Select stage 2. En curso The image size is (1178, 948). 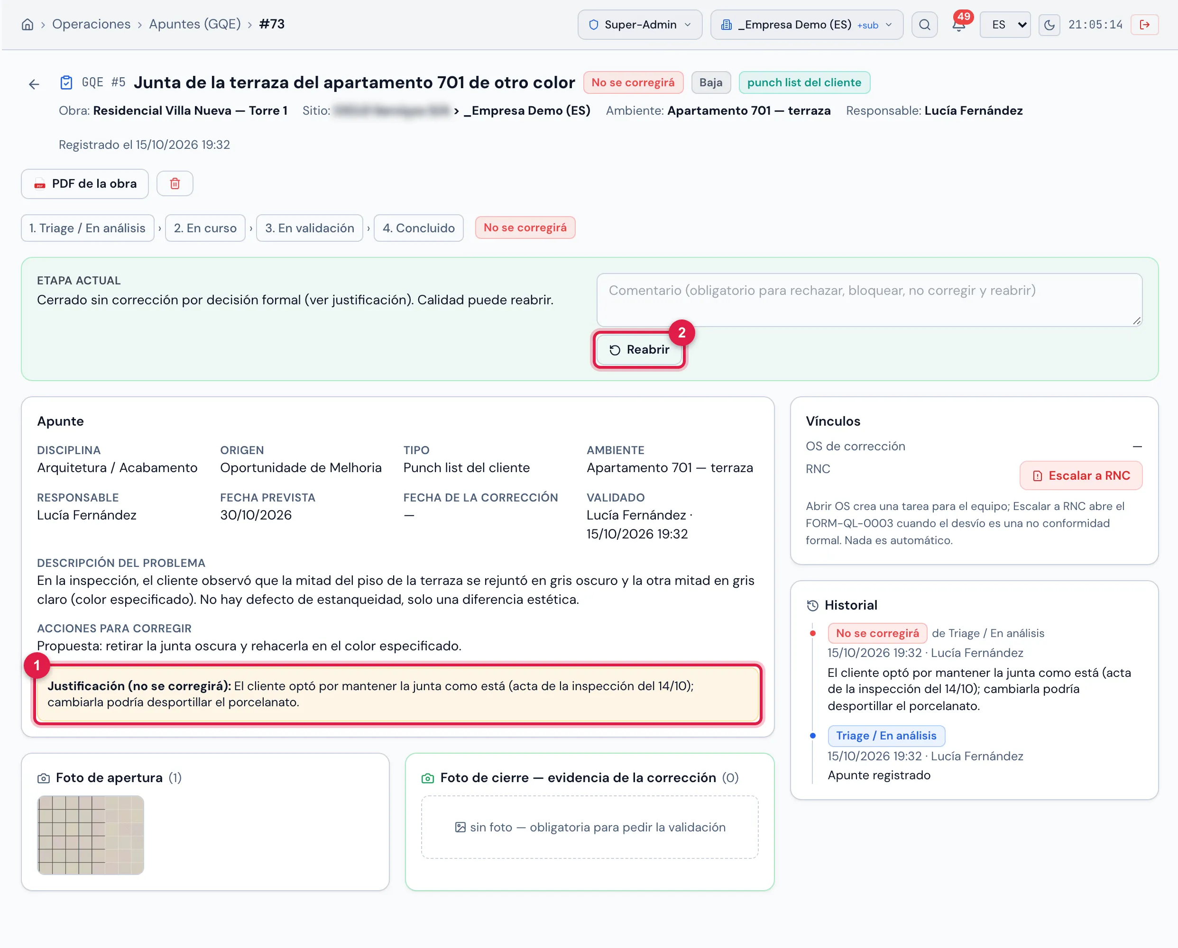205,228
